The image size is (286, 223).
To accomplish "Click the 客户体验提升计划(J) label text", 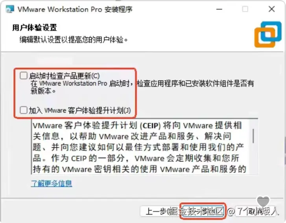I will coord(100,110).
